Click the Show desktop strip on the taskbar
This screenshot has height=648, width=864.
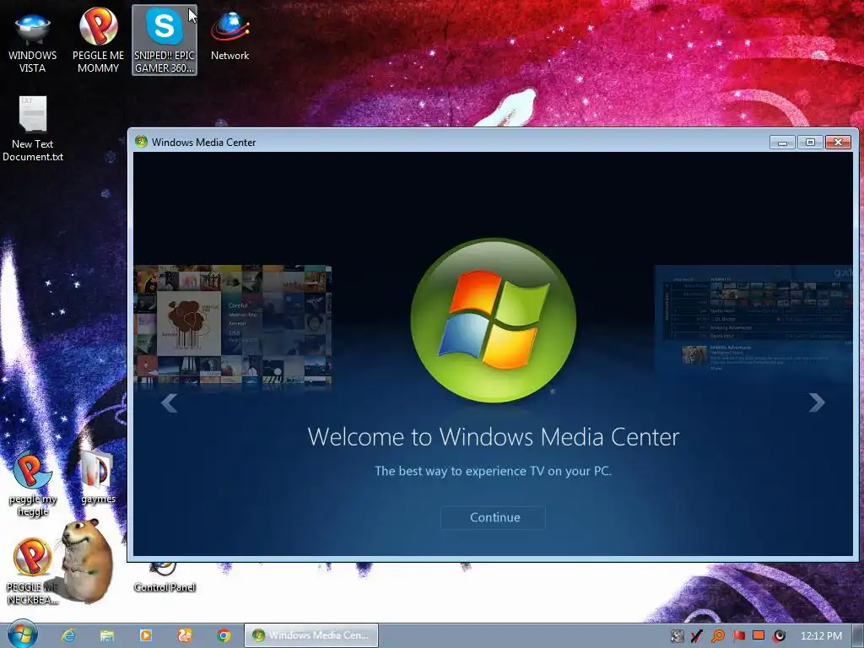[858, 635]
